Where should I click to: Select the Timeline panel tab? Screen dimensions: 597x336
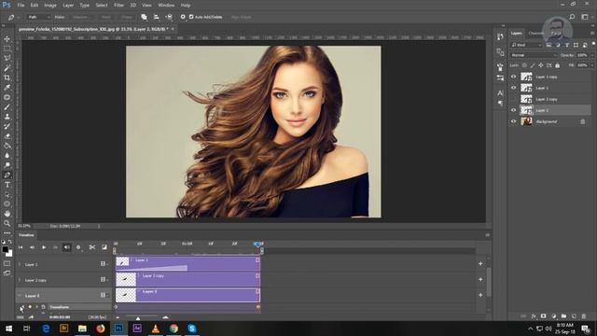point(26,235)
